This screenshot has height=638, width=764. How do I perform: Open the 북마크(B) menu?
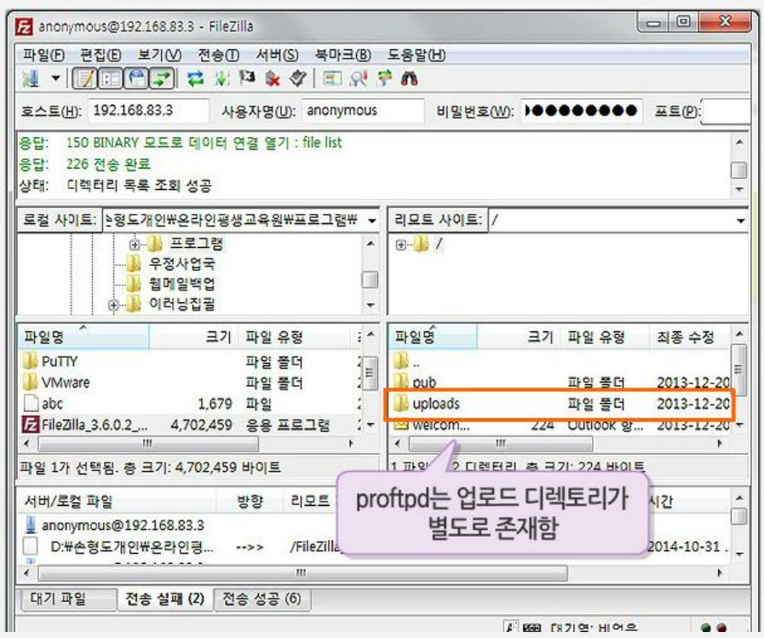click(342, 55)
